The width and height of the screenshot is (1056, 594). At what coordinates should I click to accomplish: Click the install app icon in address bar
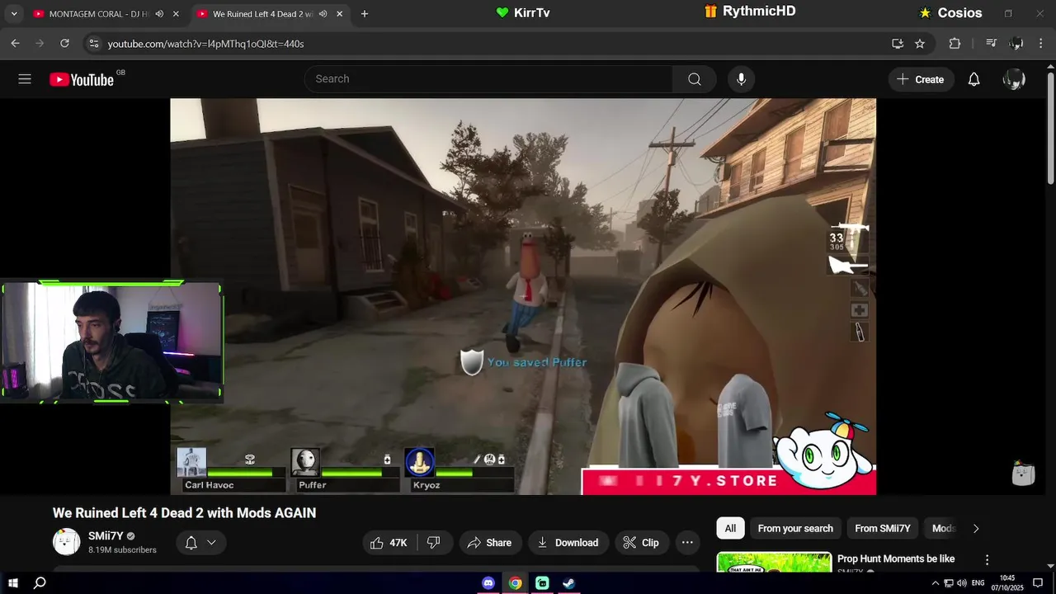(898, 44)
